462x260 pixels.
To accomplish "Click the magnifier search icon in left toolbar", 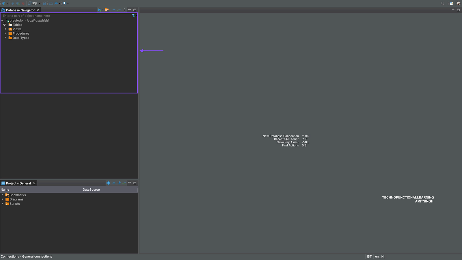I will coord(65,3).
